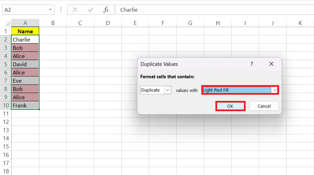
Task: Select column H header
Action: [x=218, y=23]
